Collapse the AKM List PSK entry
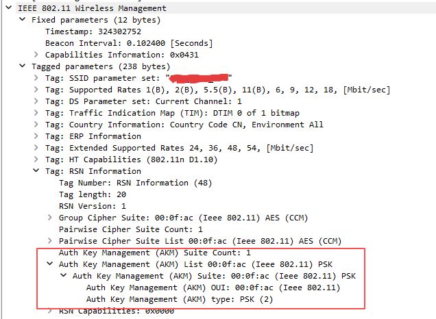The height and width of the screenshot is (319, 436). tap(50, 264)
